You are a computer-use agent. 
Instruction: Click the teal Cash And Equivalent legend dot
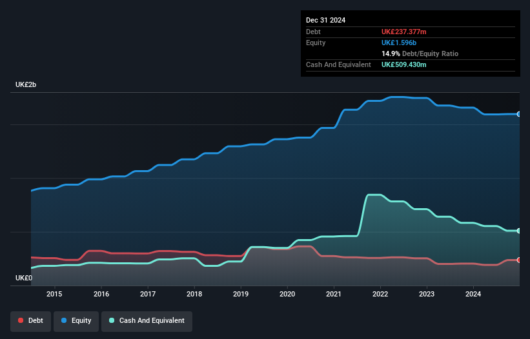112,320
